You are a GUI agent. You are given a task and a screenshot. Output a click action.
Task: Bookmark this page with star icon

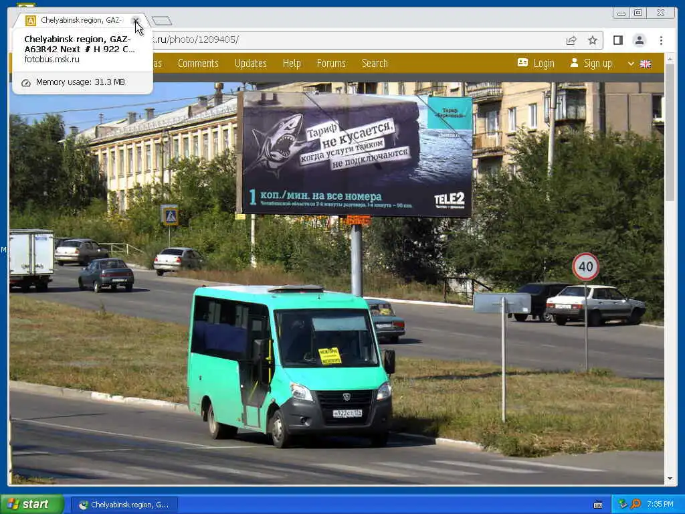pyautogui.click(x=593, y=40)
